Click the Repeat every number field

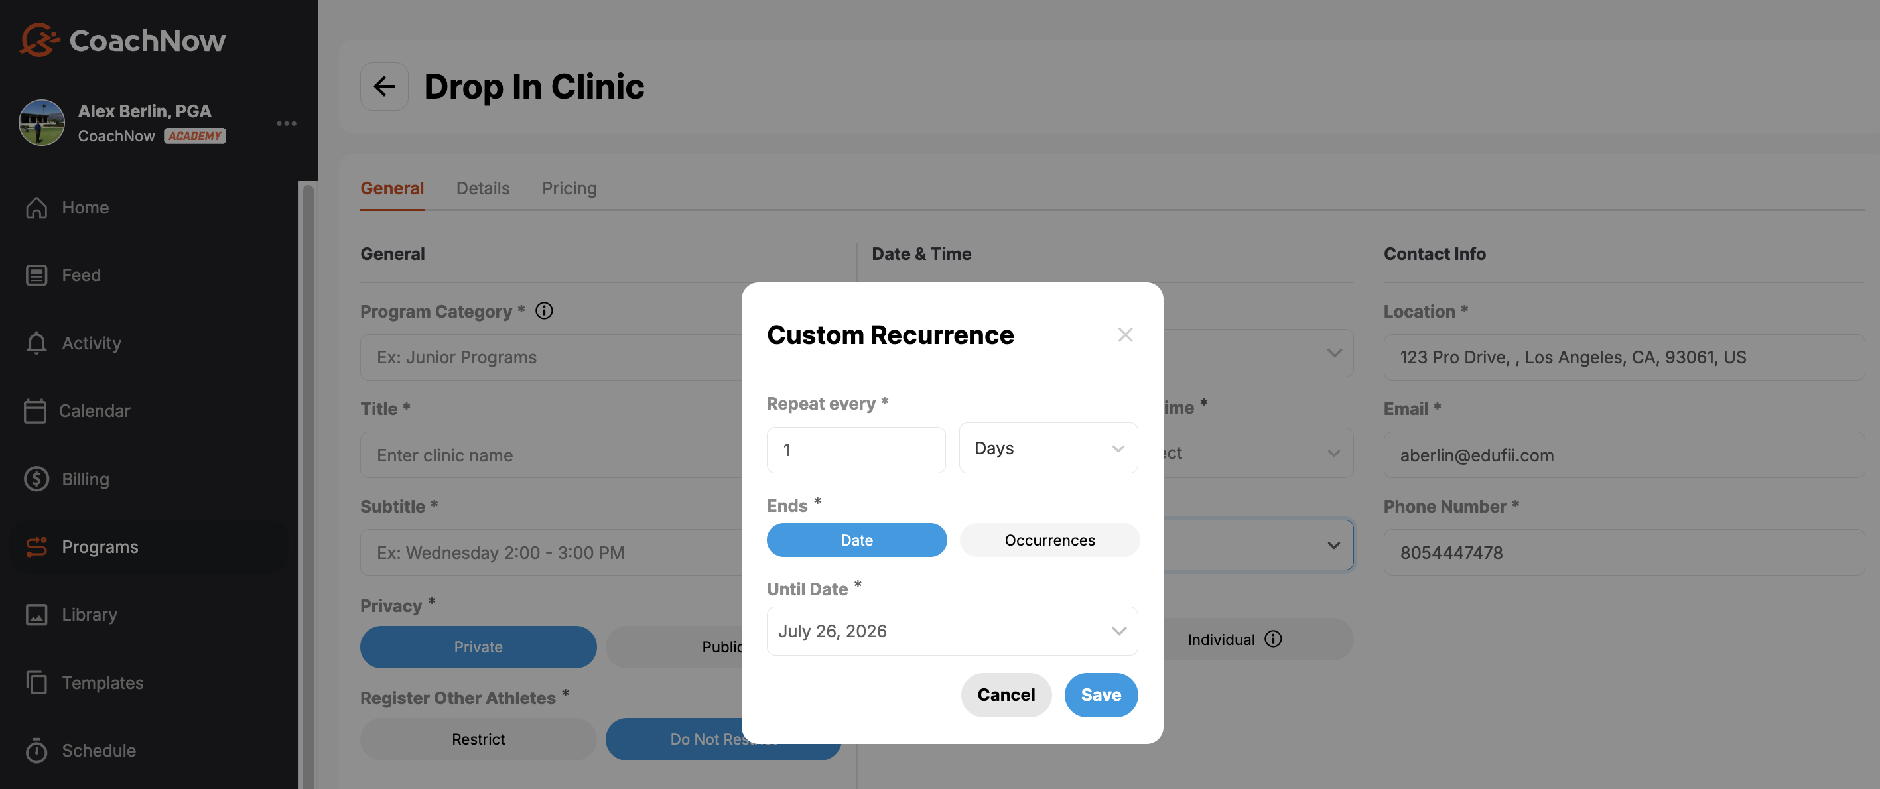tap(856, 450)
